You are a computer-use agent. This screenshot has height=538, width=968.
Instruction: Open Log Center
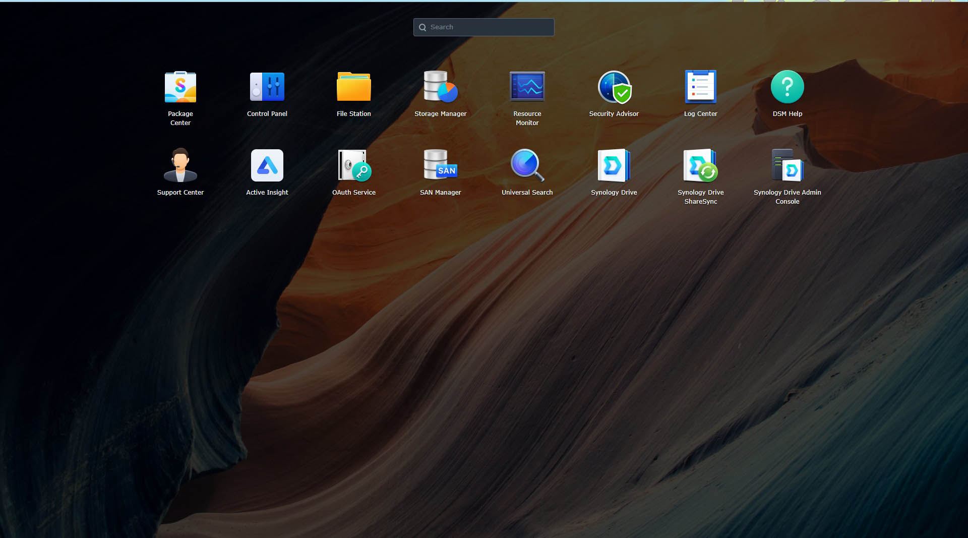[701, 87]
